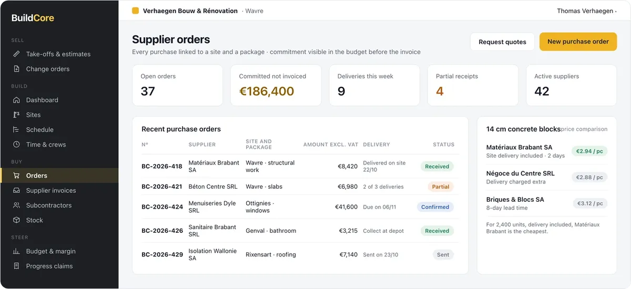Click the €41,600 amount
Image resolution: width=631 pixels, height=289 pixels.
pyautogui.click(x=346, y=207)
